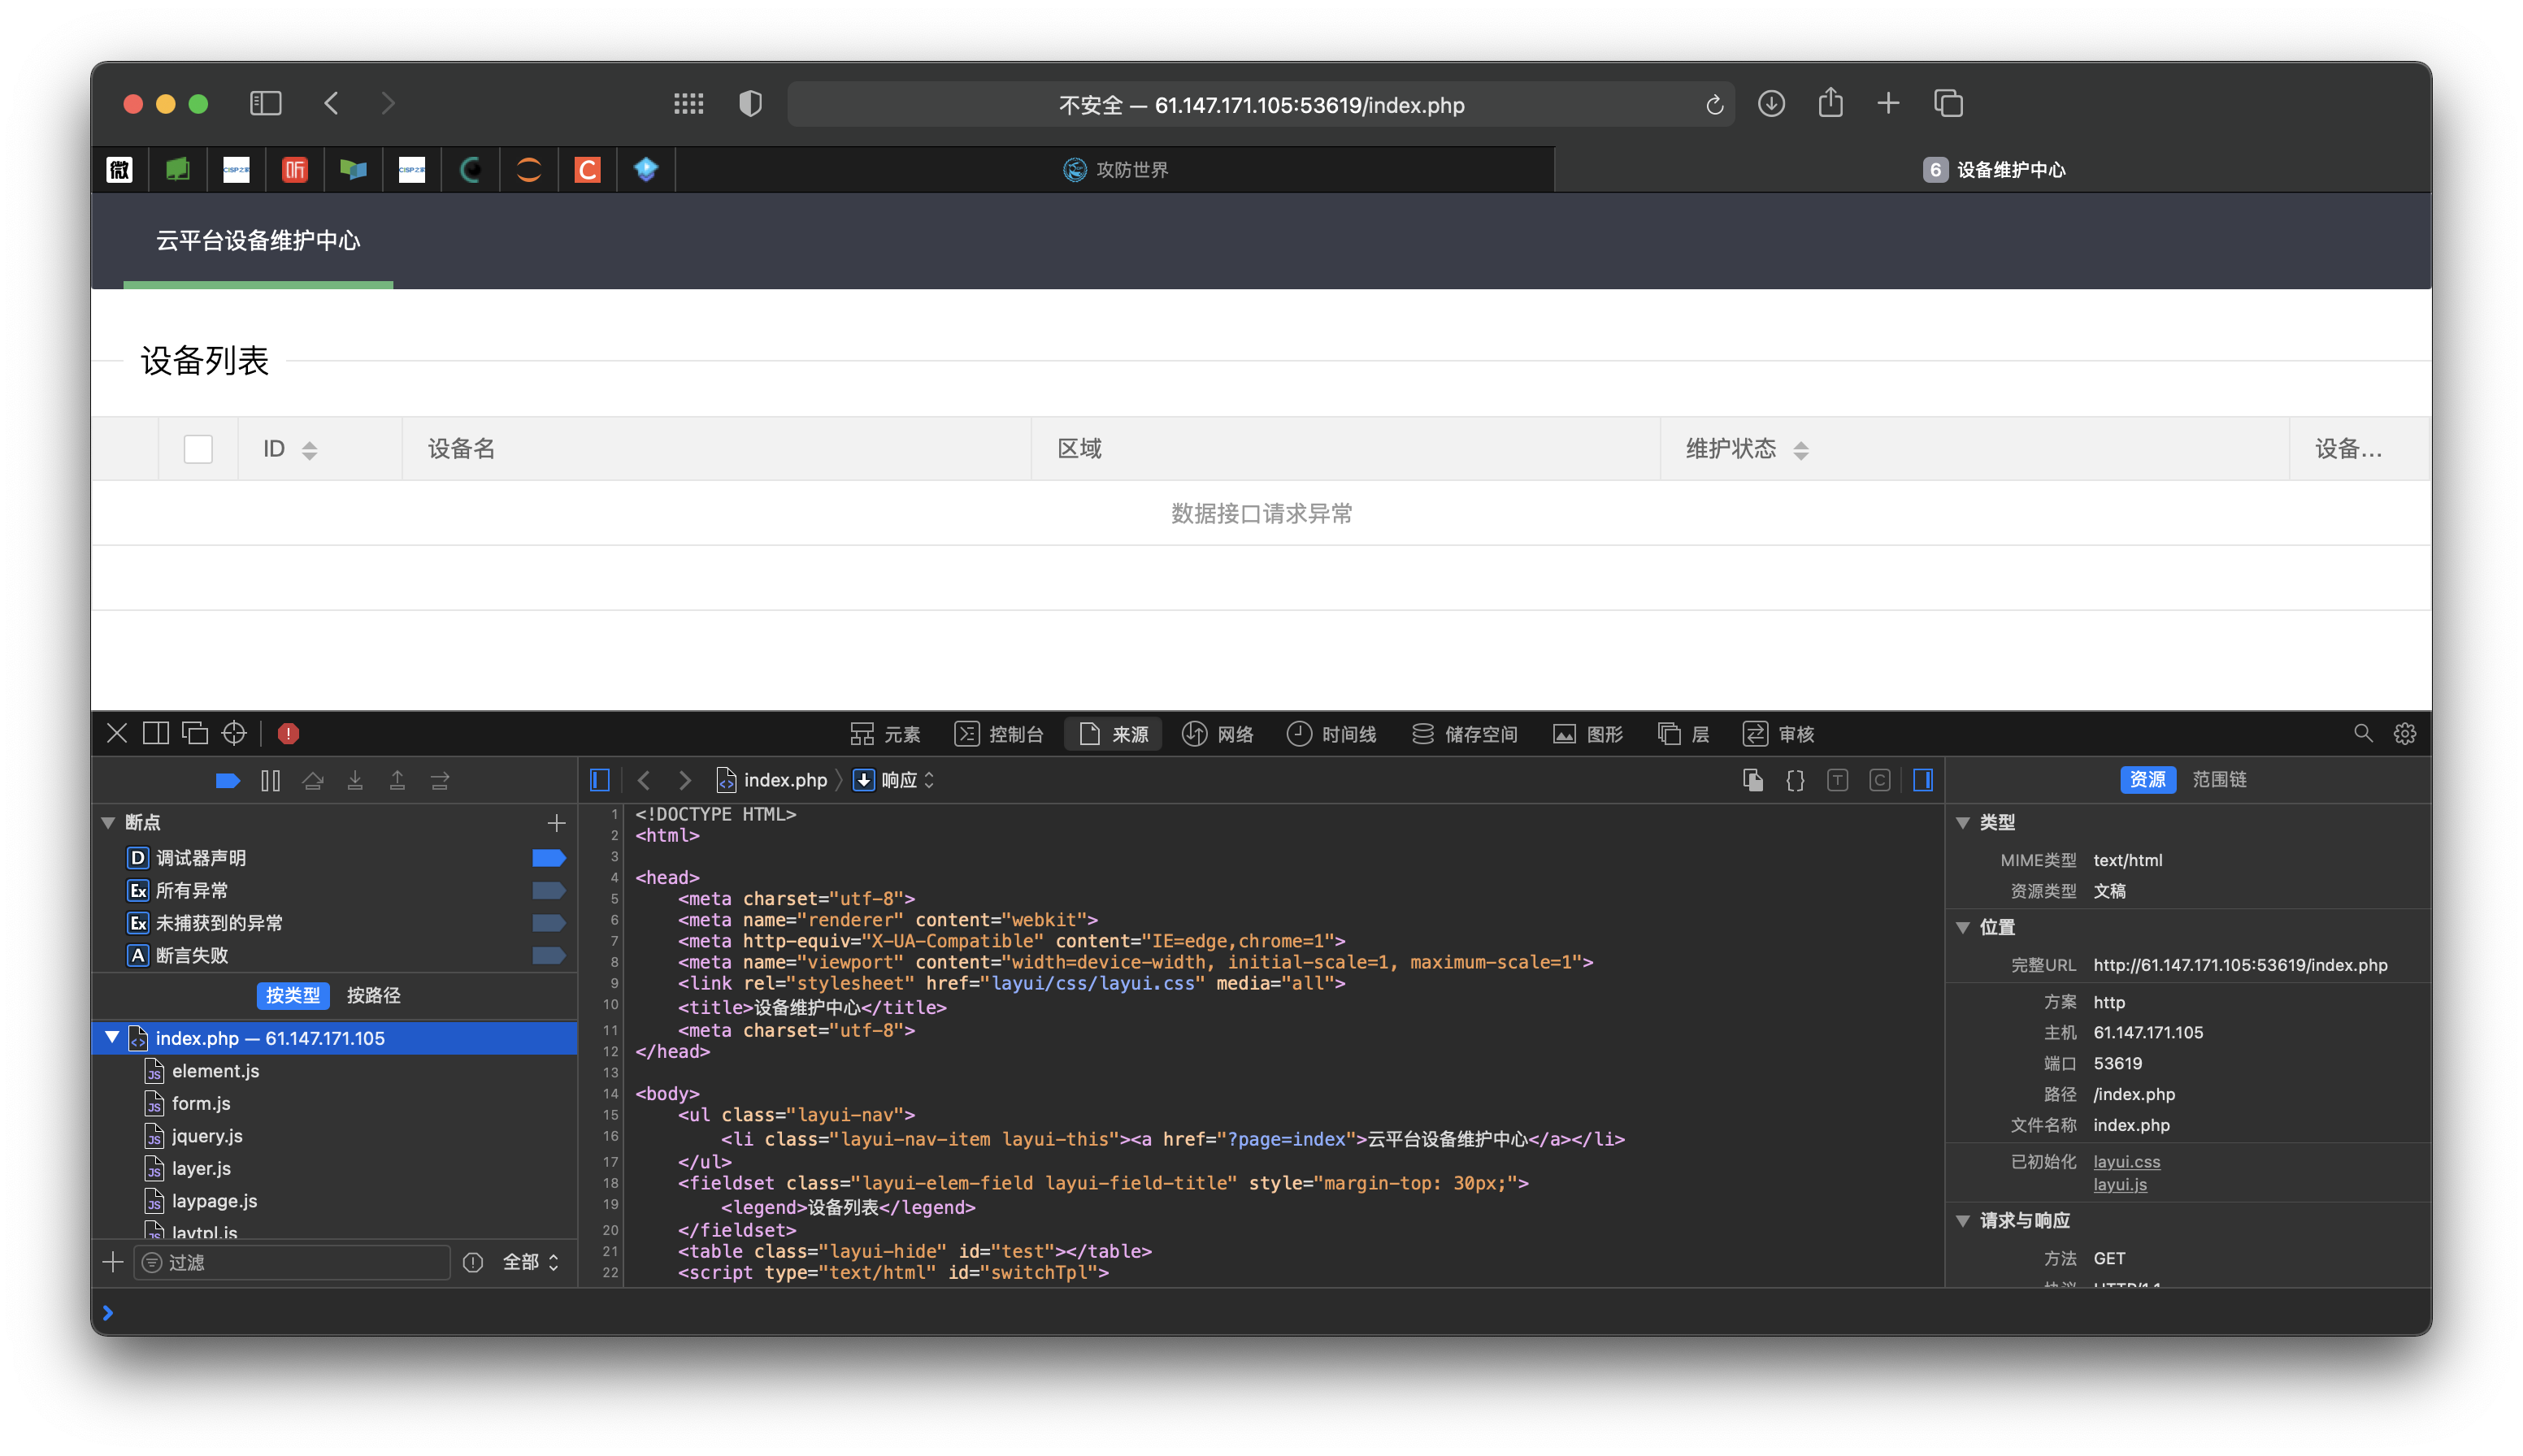
Task: Open the Web Inspector settings gear
Action: 2405,733
